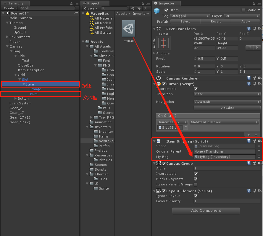
Task: Open the Hierarchy panel options menu icon
Action: tap(77, 4)
